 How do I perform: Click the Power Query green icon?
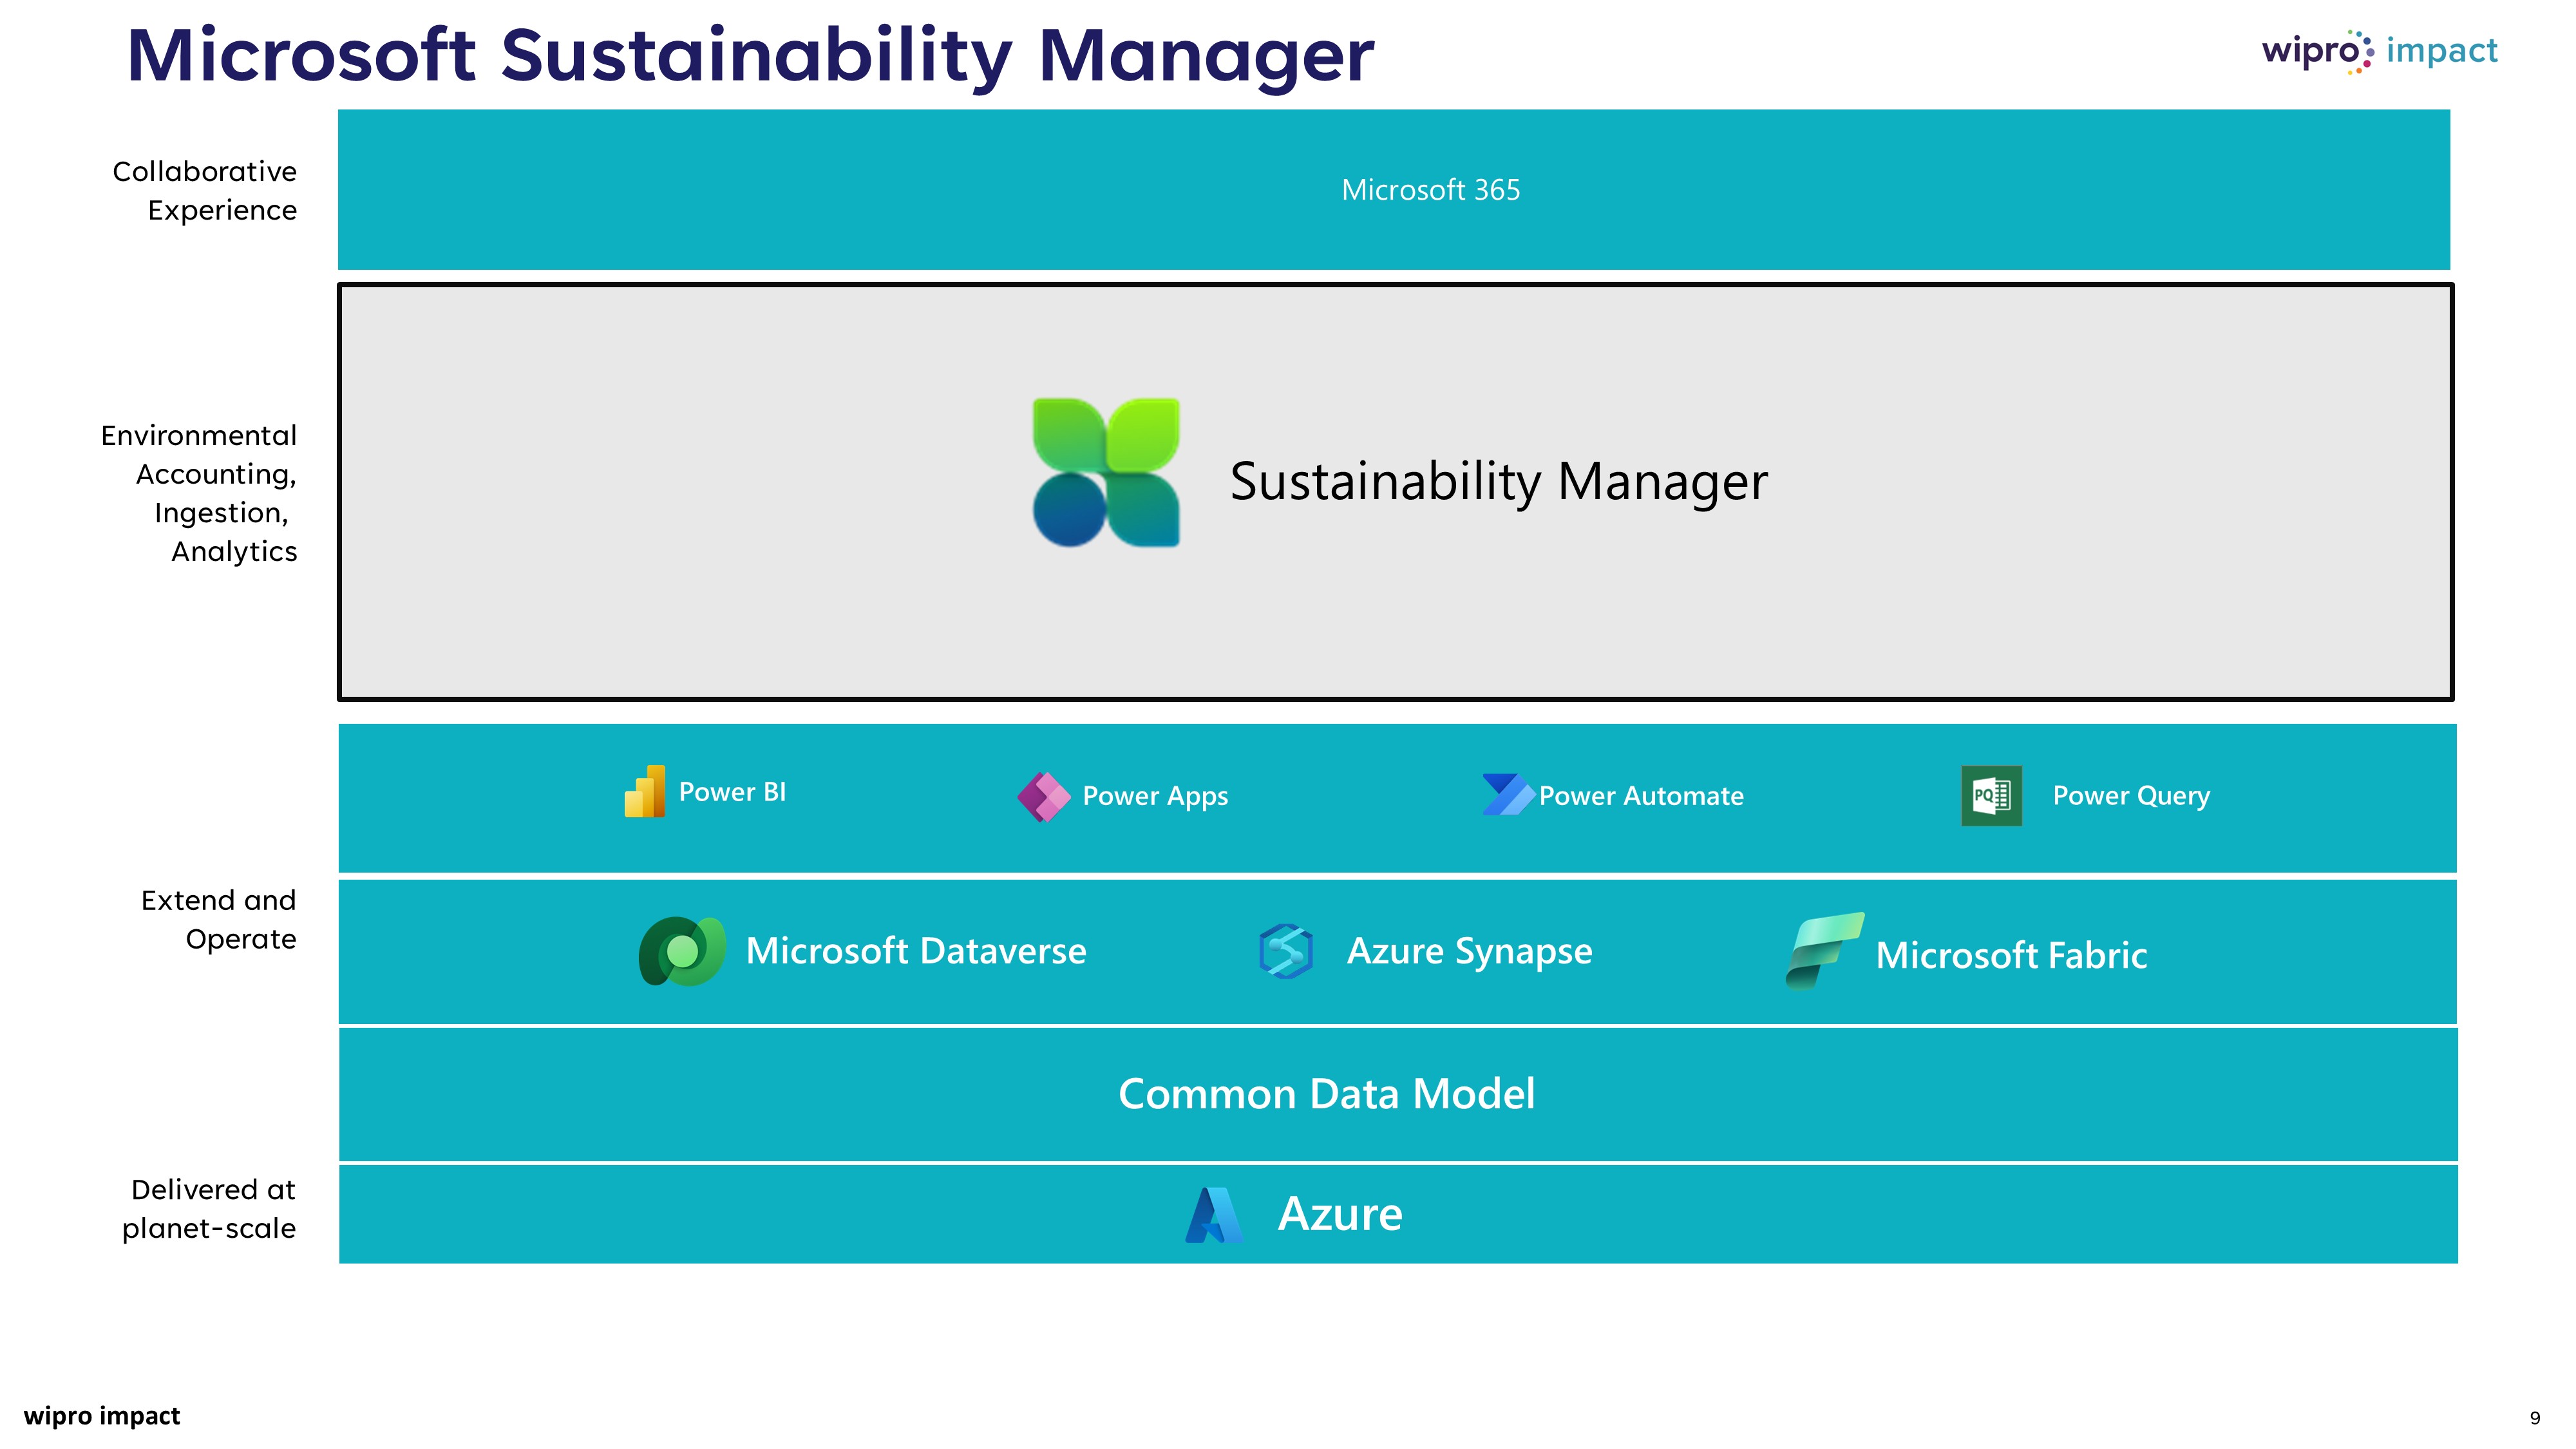1992,796
